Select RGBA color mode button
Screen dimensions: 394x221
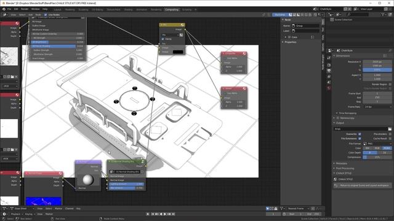tap(387, 148)
